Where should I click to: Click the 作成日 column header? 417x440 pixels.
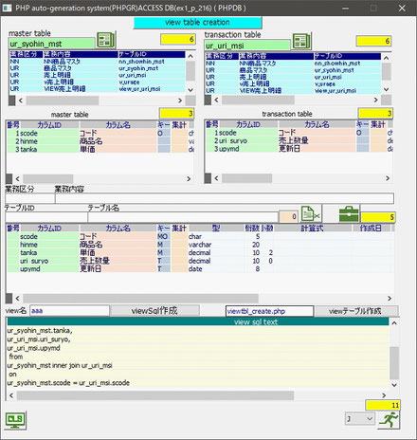(x=371, y=229)
